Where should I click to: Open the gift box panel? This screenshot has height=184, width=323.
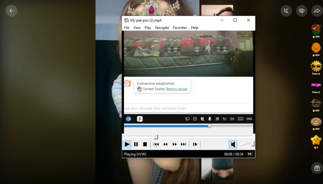[317, 168]
